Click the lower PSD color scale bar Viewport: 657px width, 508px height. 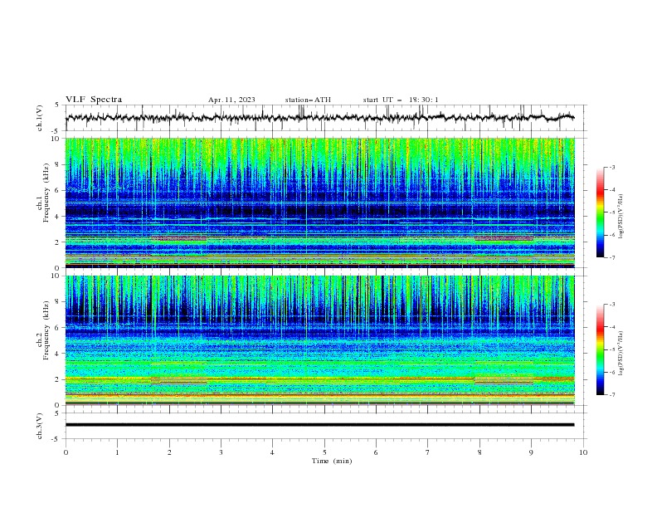601,349
